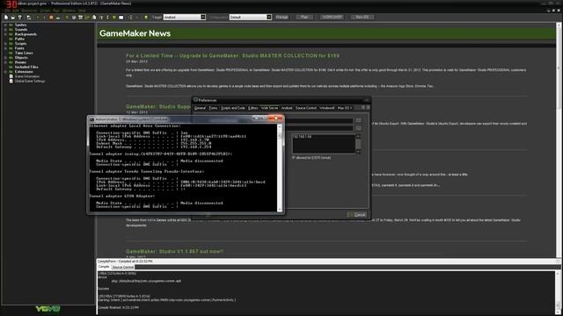Expand the Scripts tree node
This screenshot has height=316, width=563.
[x=5, y=44]
